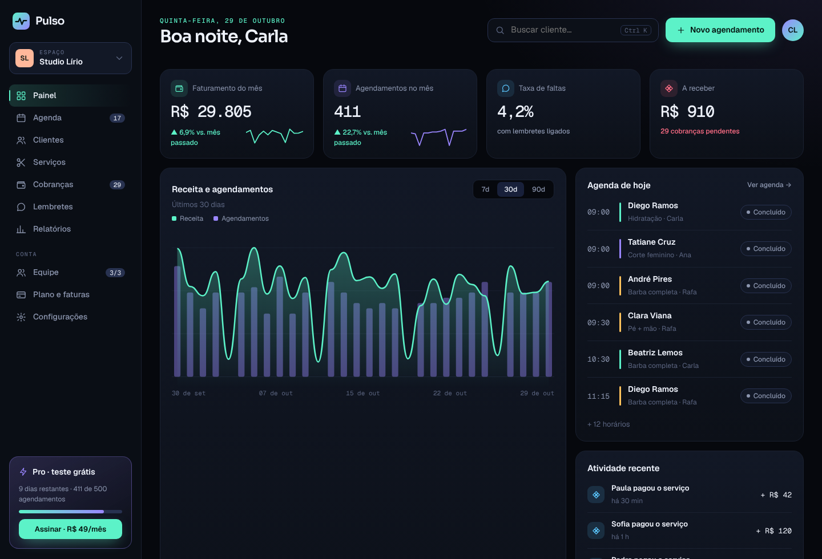Show the + 12 horários link
822x559 pixels.
[609, 424]
